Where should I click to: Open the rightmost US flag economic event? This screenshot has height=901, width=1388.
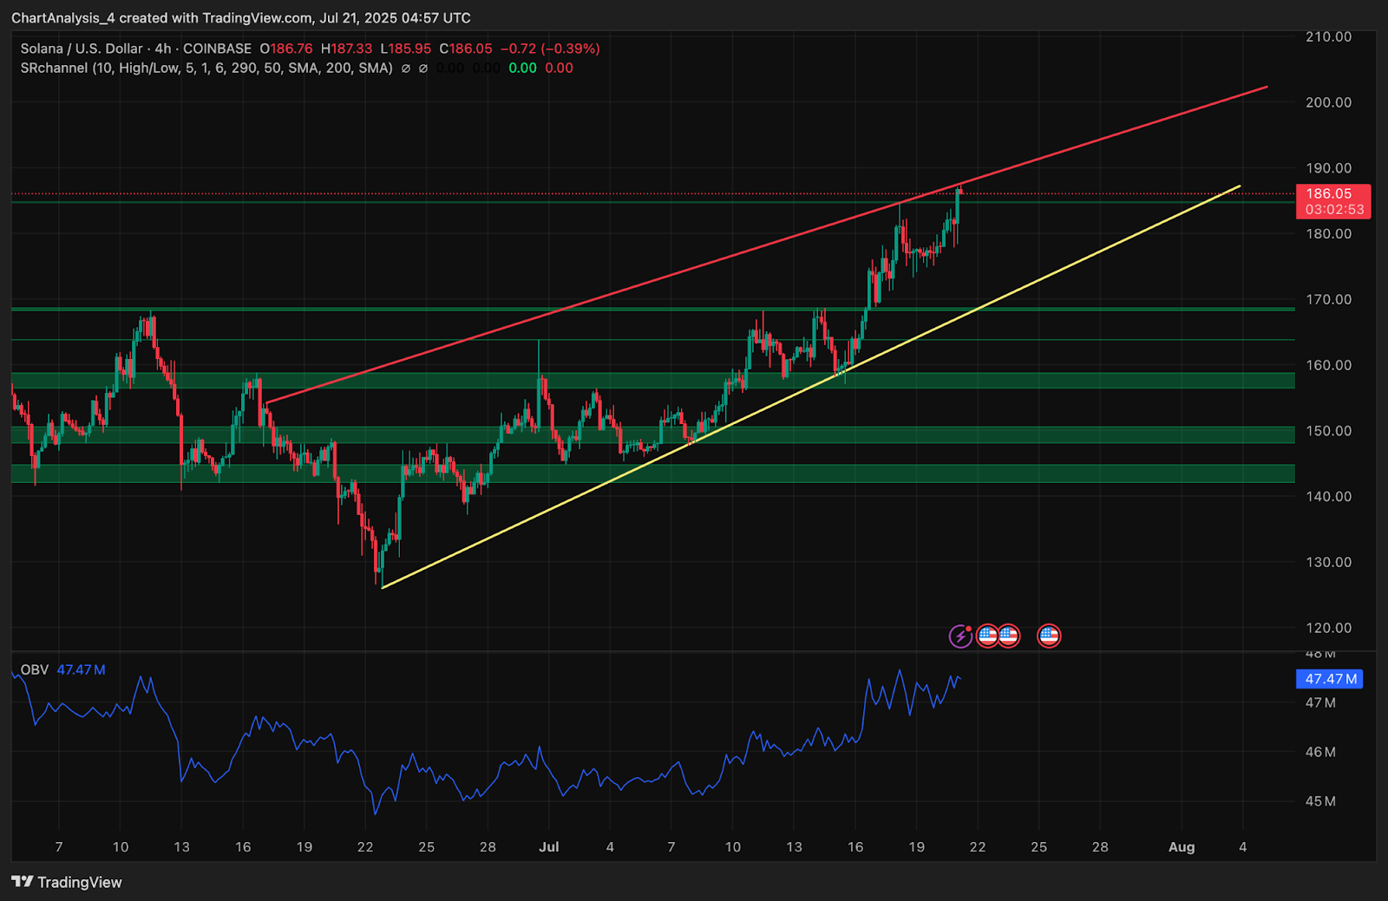pos(1049,637)
